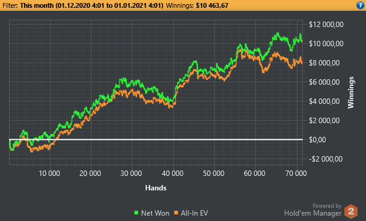
Task: Click the $12 000,00 axis label
Action: (x=326, y=25)
